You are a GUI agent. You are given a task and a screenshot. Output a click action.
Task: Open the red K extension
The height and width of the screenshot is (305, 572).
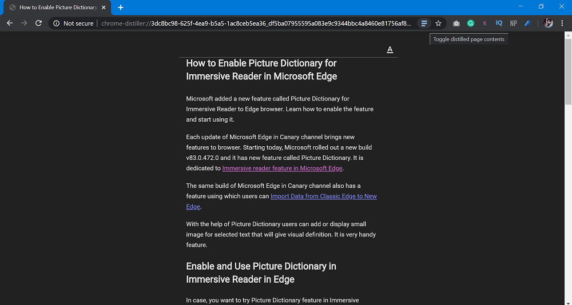485,23
